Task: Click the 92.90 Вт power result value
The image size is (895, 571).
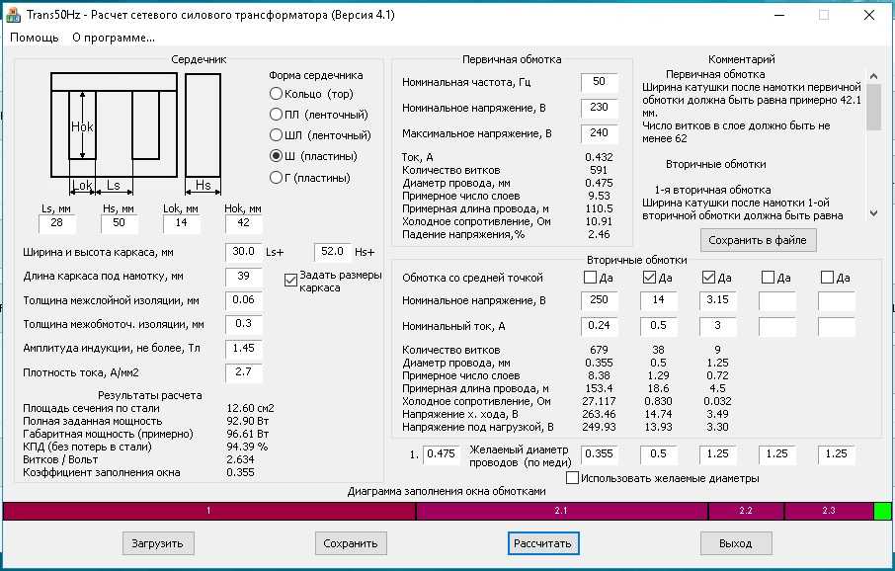Action: (248, 422)
